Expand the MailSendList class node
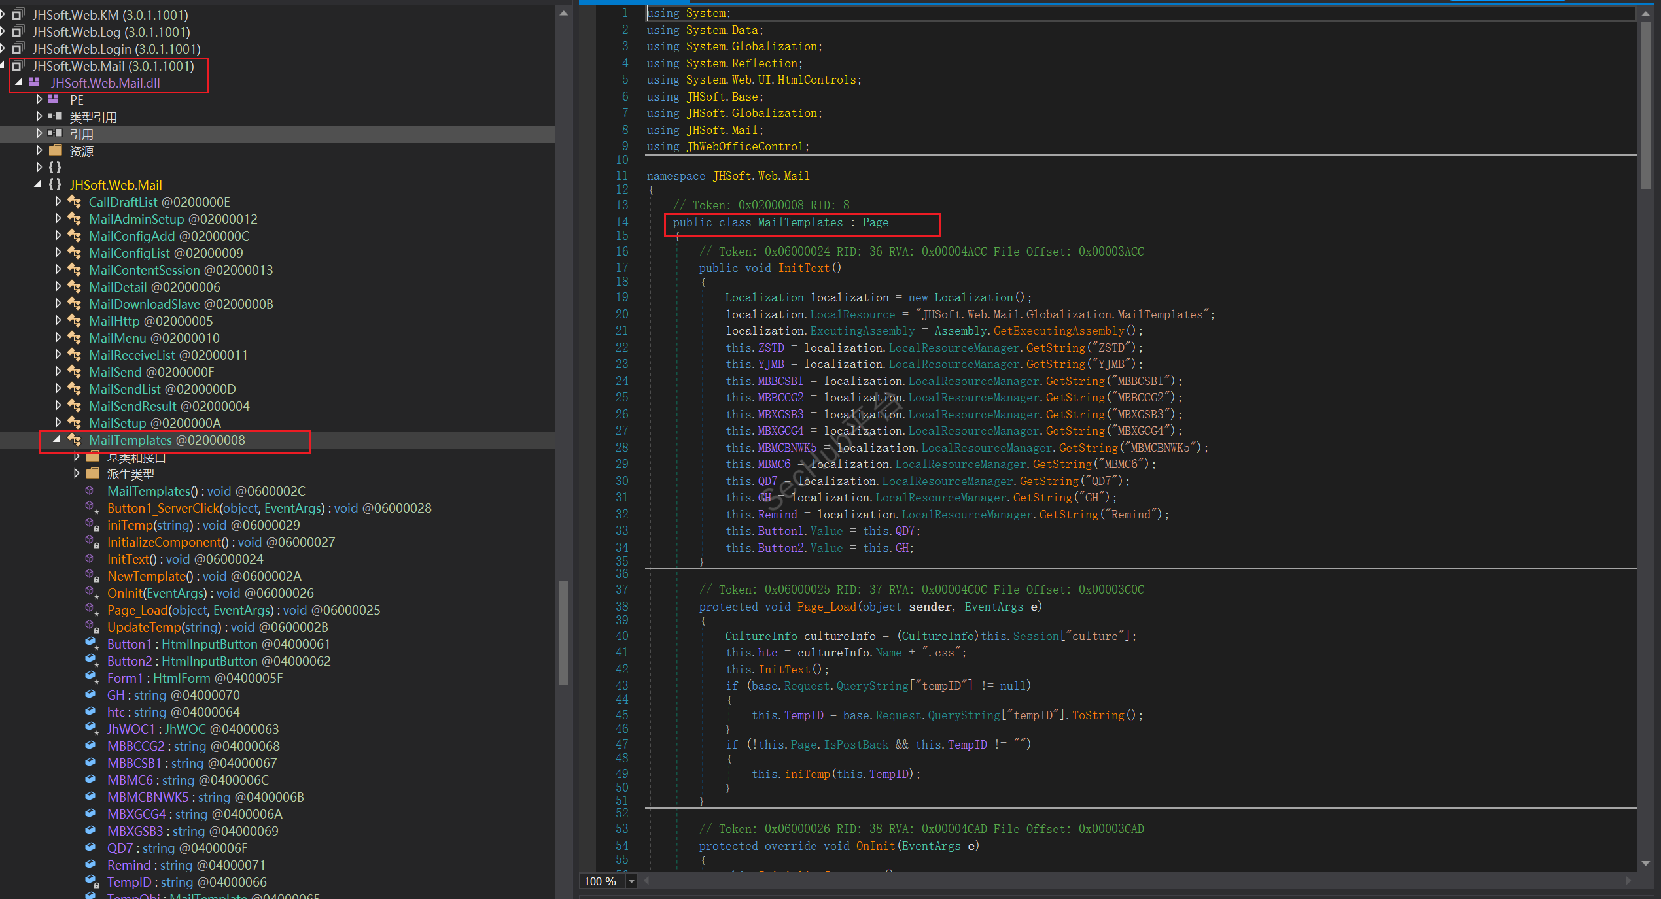Image resolution: width=1661 pixels, height=899 pixels. point(58,389)
